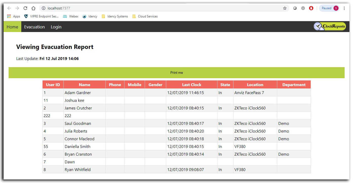This screenshot has width=353, height=183.
Task: Open the browser three-dot menu
Action: click(x=344, y=8)
